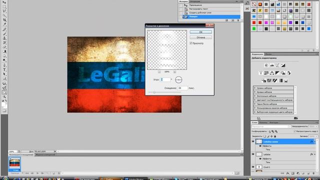Toggle Эффекты visibility under LeGalize копия
320x180 pixels.
coord(260,146)
